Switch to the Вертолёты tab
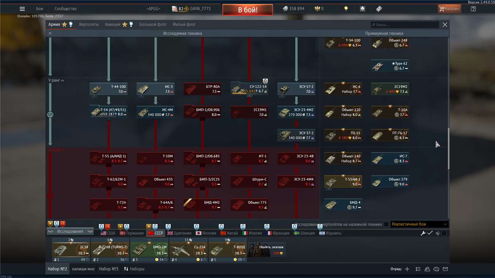 coord(89,25)
